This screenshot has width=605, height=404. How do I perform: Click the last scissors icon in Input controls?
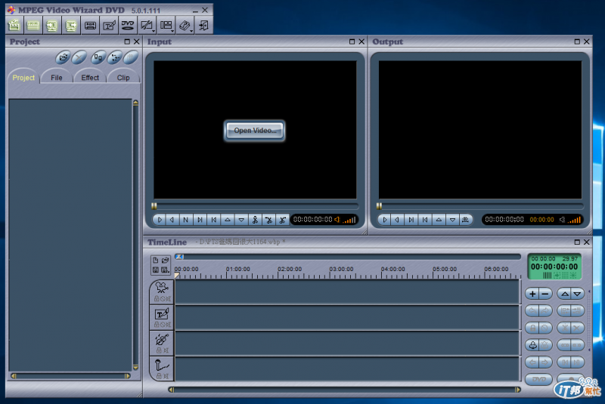click(x=282, y=220)
